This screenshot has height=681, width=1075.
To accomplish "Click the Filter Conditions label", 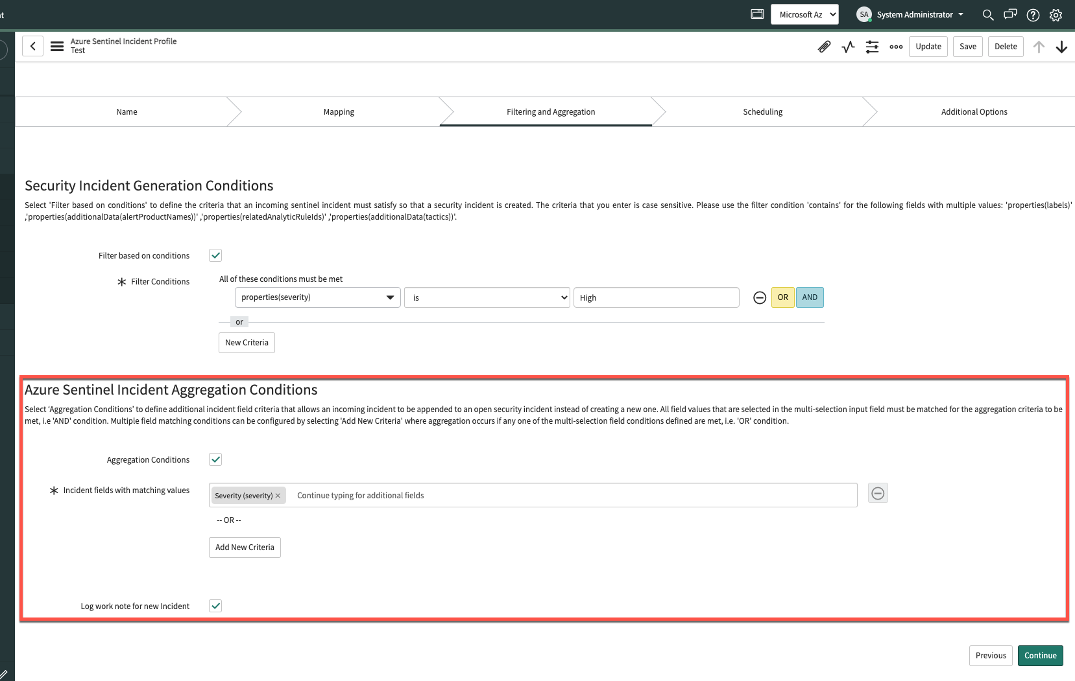I will [160, 282].
